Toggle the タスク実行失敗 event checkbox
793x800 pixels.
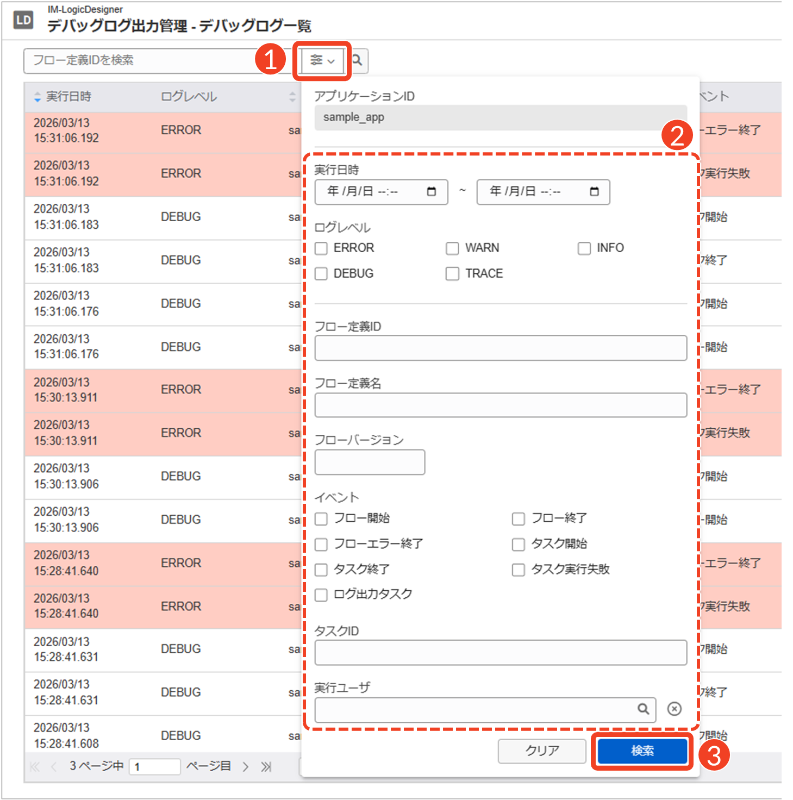point(519,570)
